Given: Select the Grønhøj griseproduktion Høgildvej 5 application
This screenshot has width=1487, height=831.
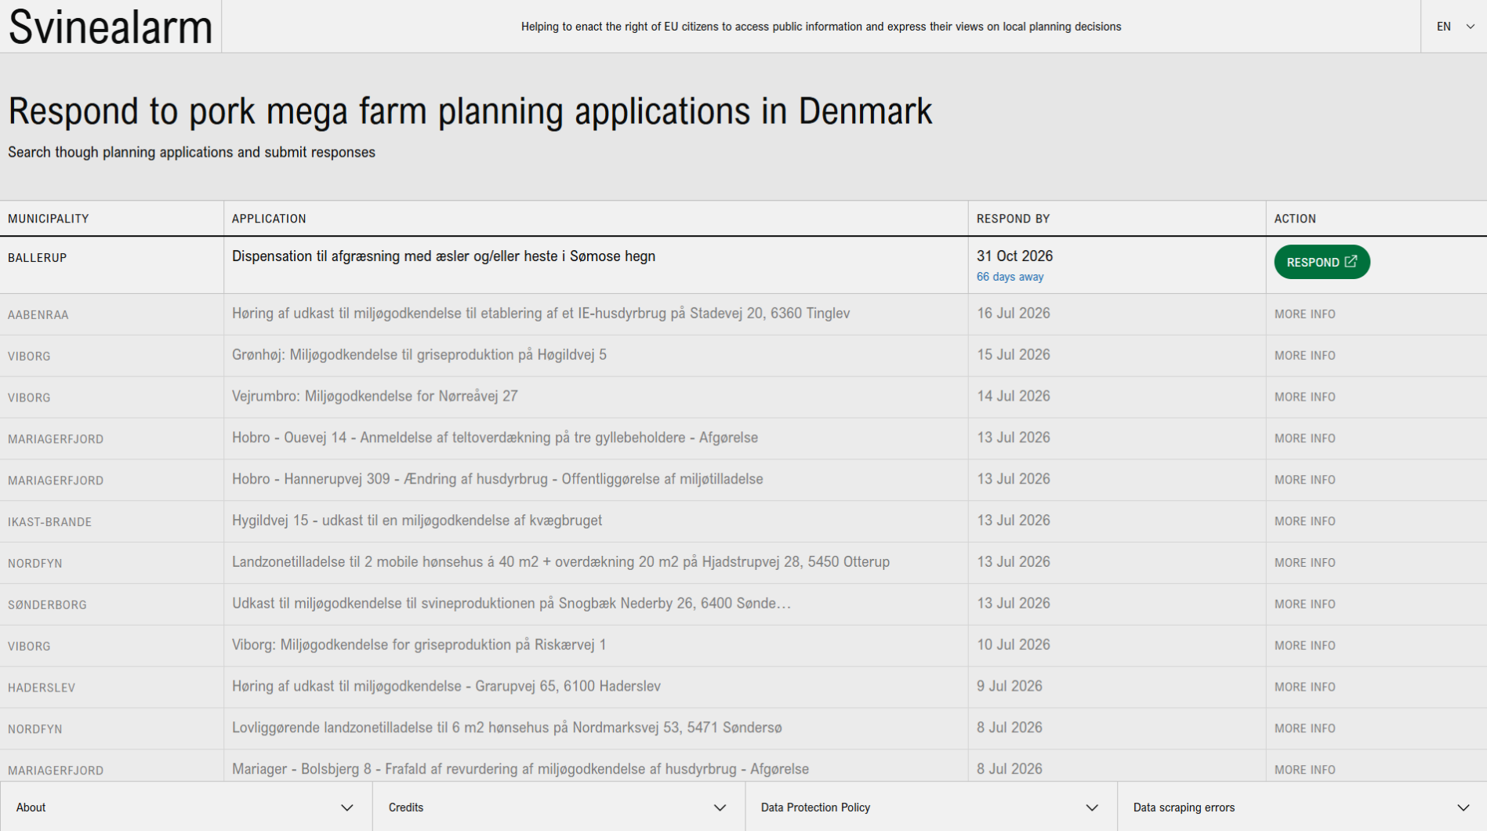Looking at the screenshot, I should [419, 355].
